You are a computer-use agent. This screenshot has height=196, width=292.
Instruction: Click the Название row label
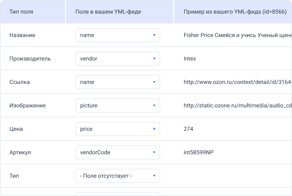coord(22,35)
